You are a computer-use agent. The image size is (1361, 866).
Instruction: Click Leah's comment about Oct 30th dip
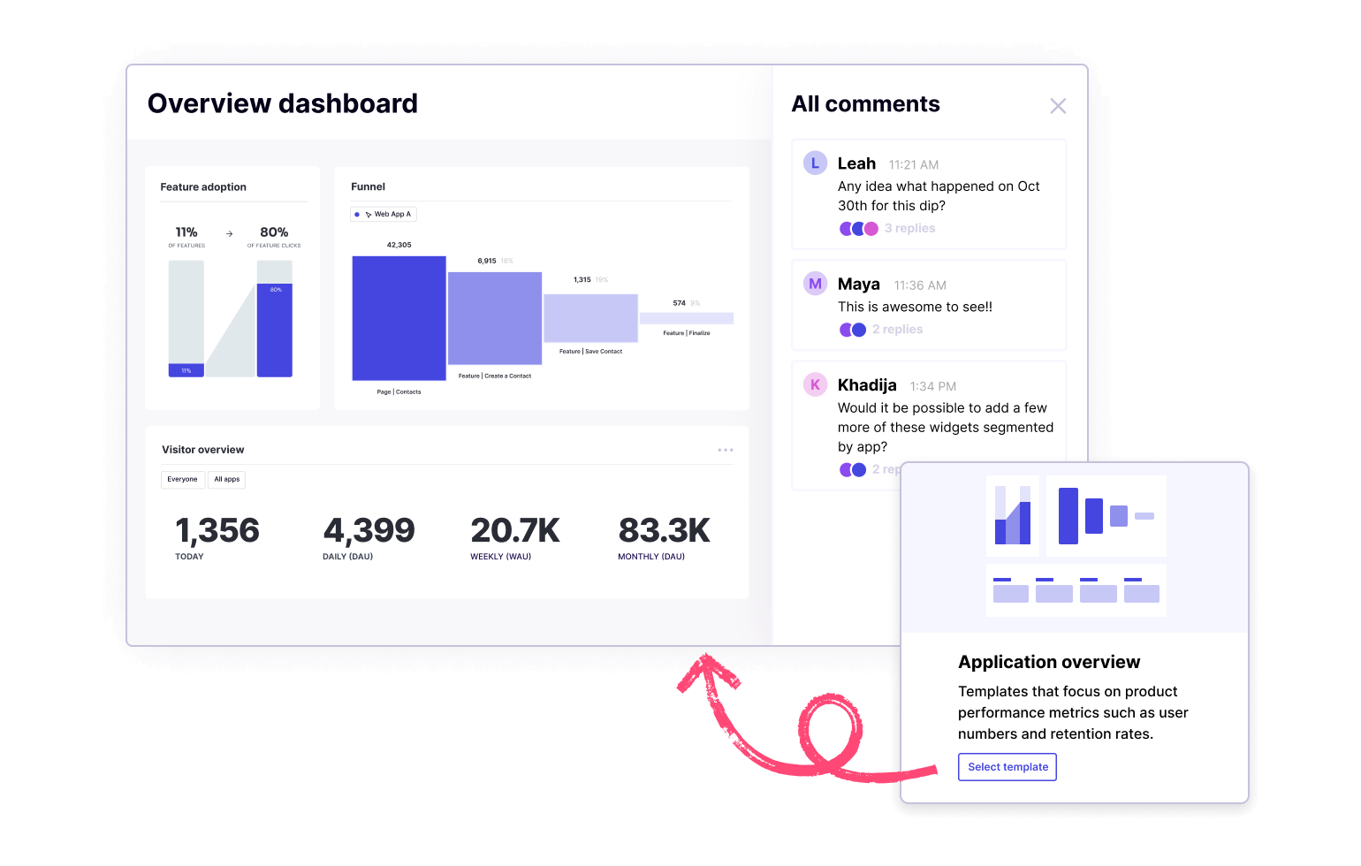pyautogui.click(x=939, y=196)
